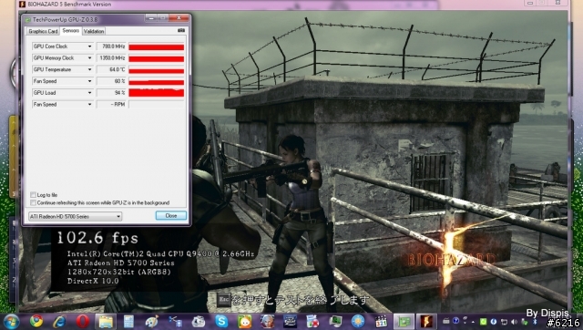This screenshot has height=330, width=583.
Task: Click the green square tray icon
Action: coord(483,322)
